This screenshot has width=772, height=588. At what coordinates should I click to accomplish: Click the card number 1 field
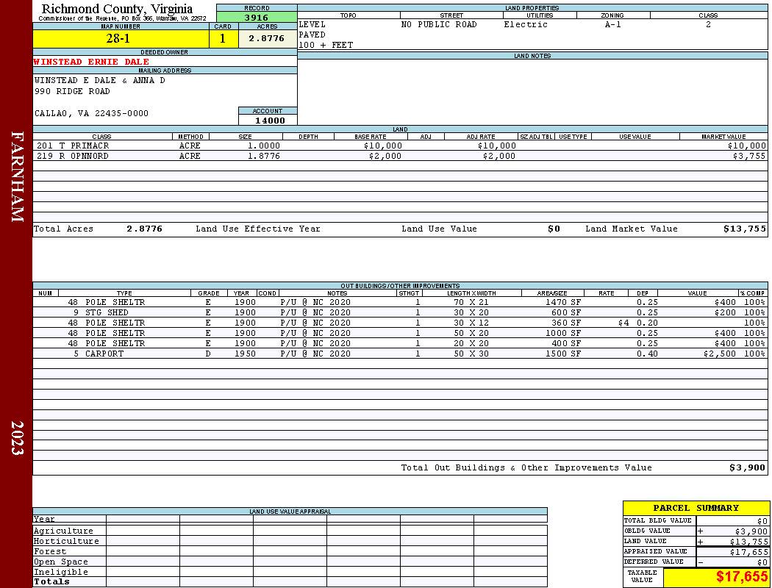point(223,38)
